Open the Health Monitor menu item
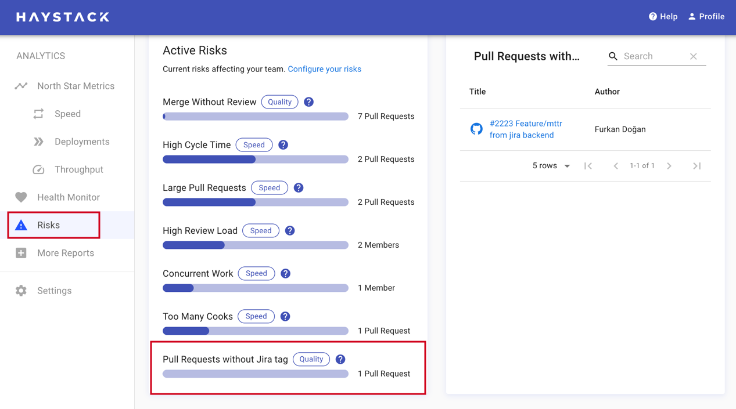 click(x=67, y=197)
